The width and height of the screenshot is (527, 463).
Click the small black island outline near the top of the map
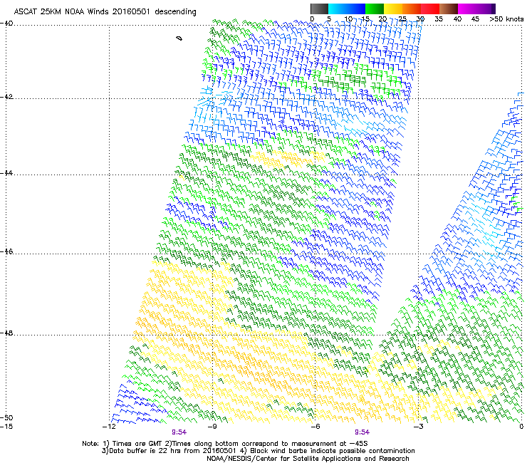pyautogui.click(x=179, y=38)
